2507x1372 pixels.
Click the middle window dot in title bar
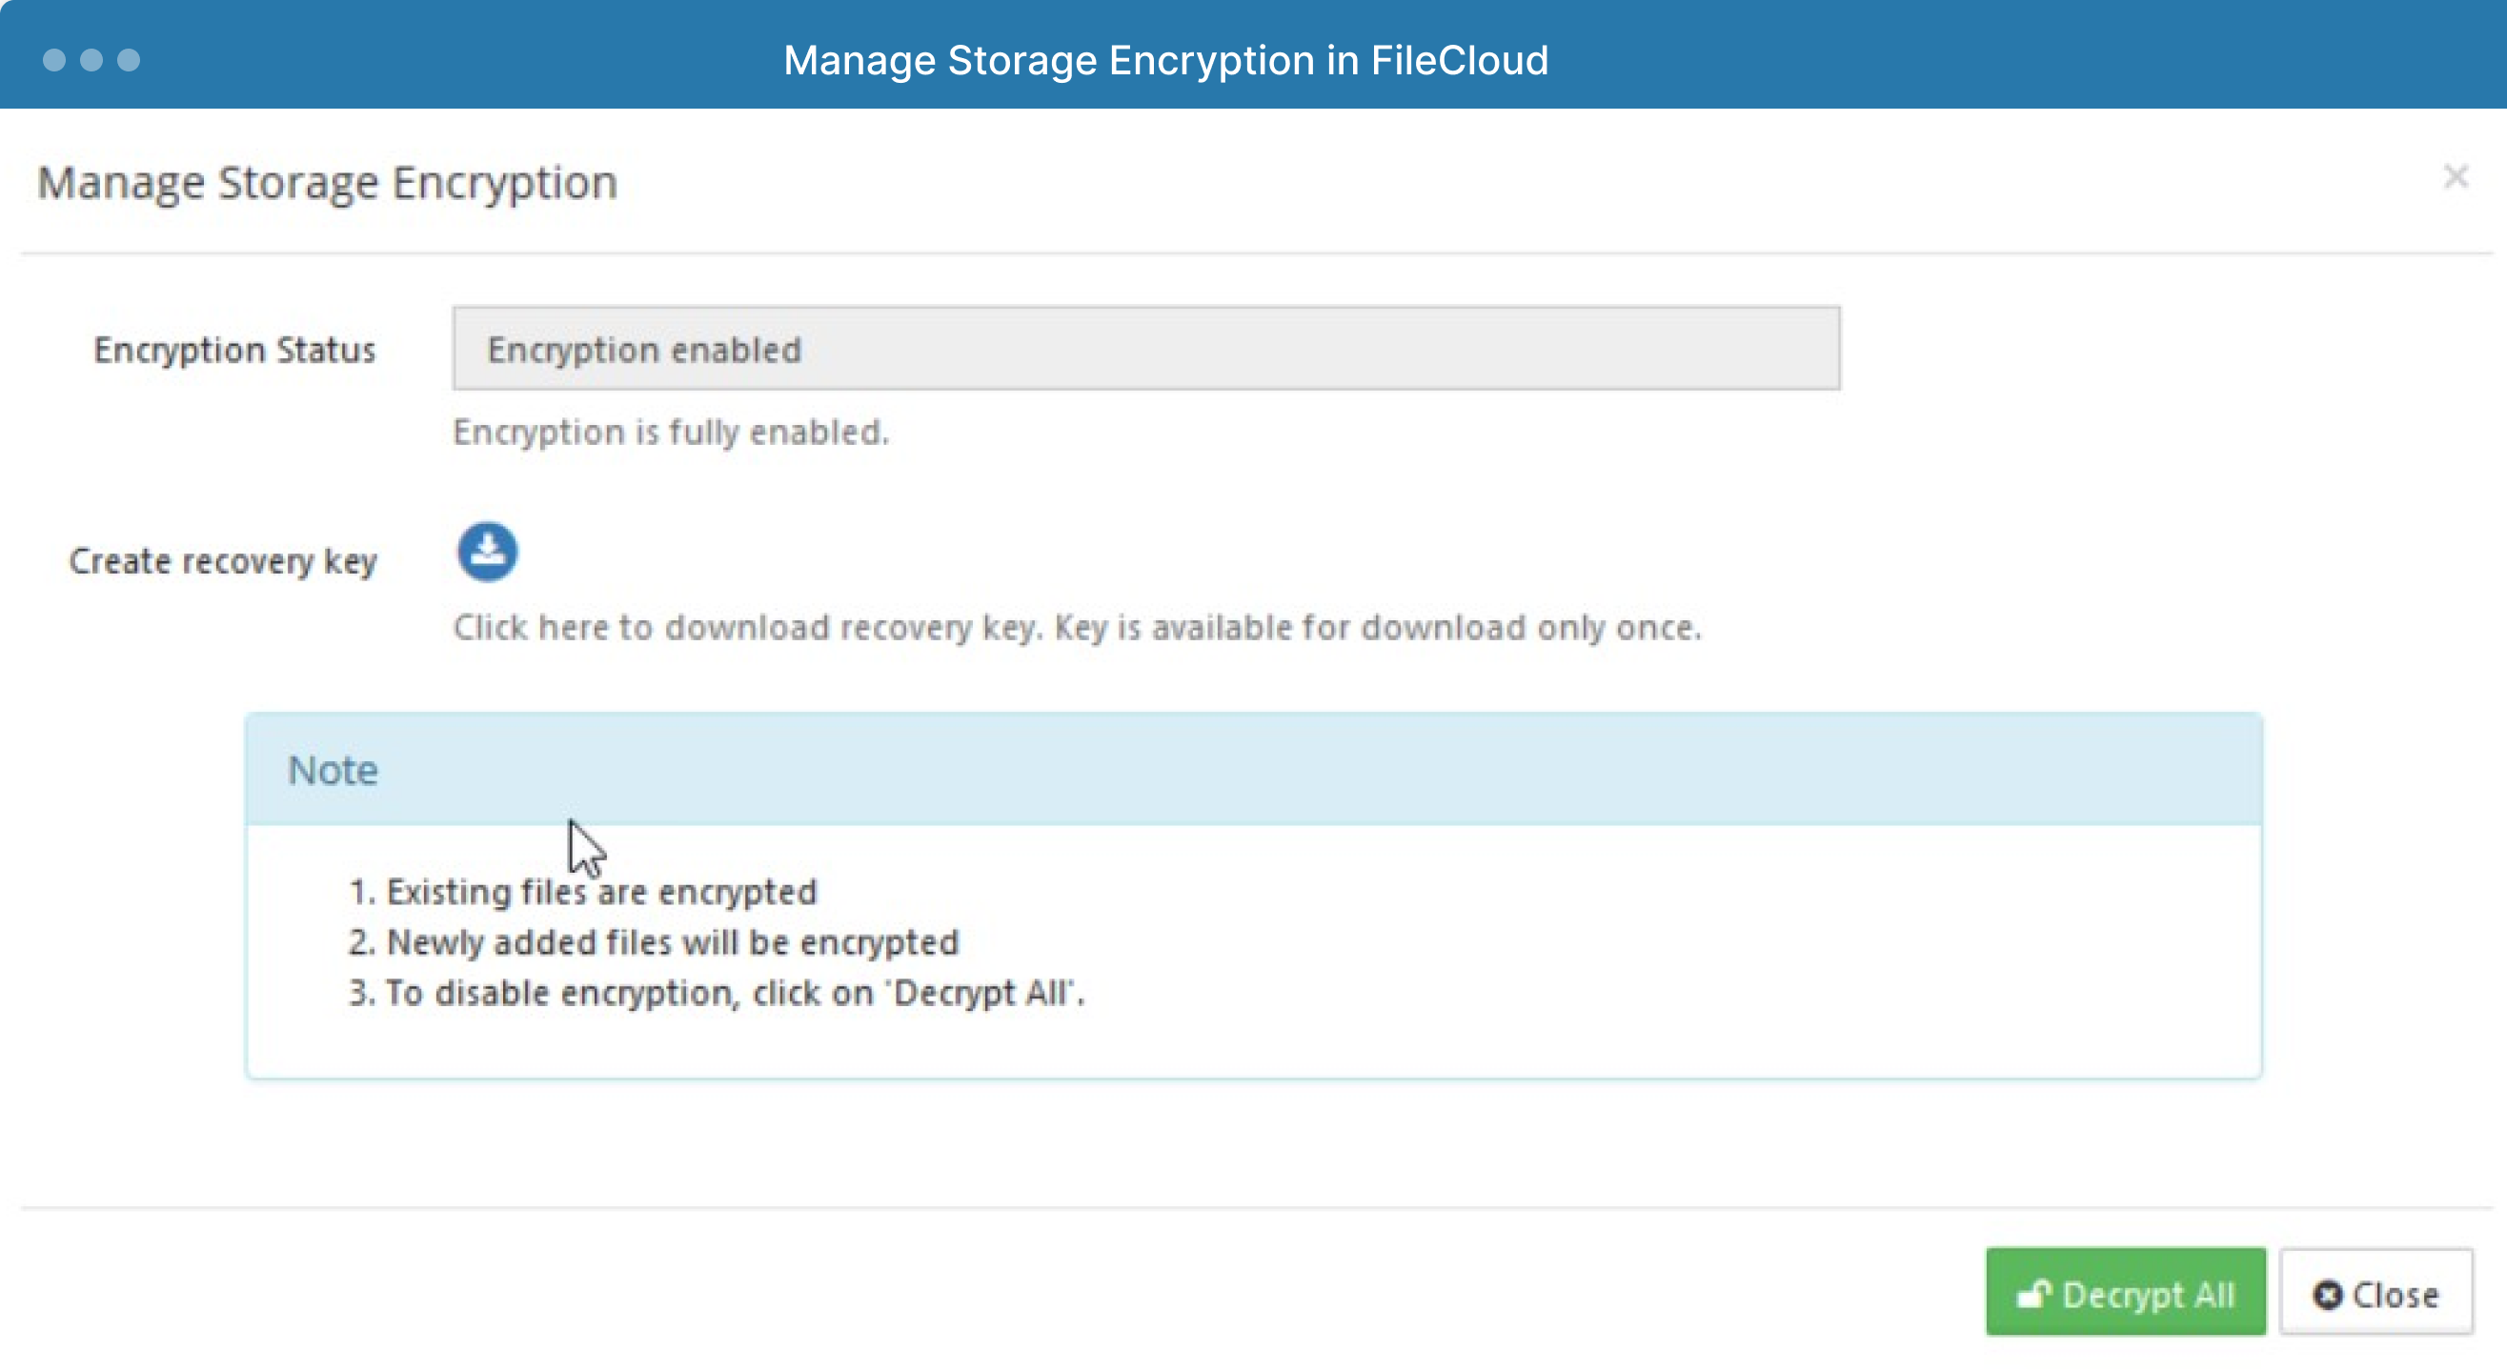click(x=91, y=60)
